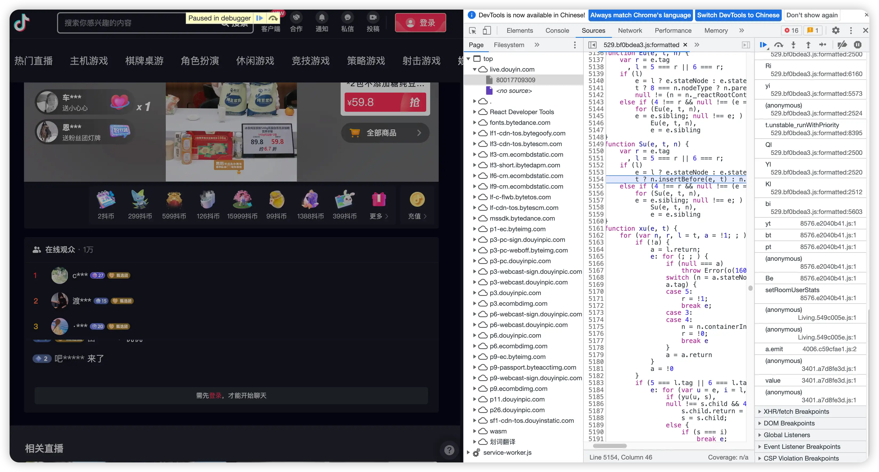The image size is (879, 472).
Task: Open the 16 errors counter
Action: tap(791, 31)
